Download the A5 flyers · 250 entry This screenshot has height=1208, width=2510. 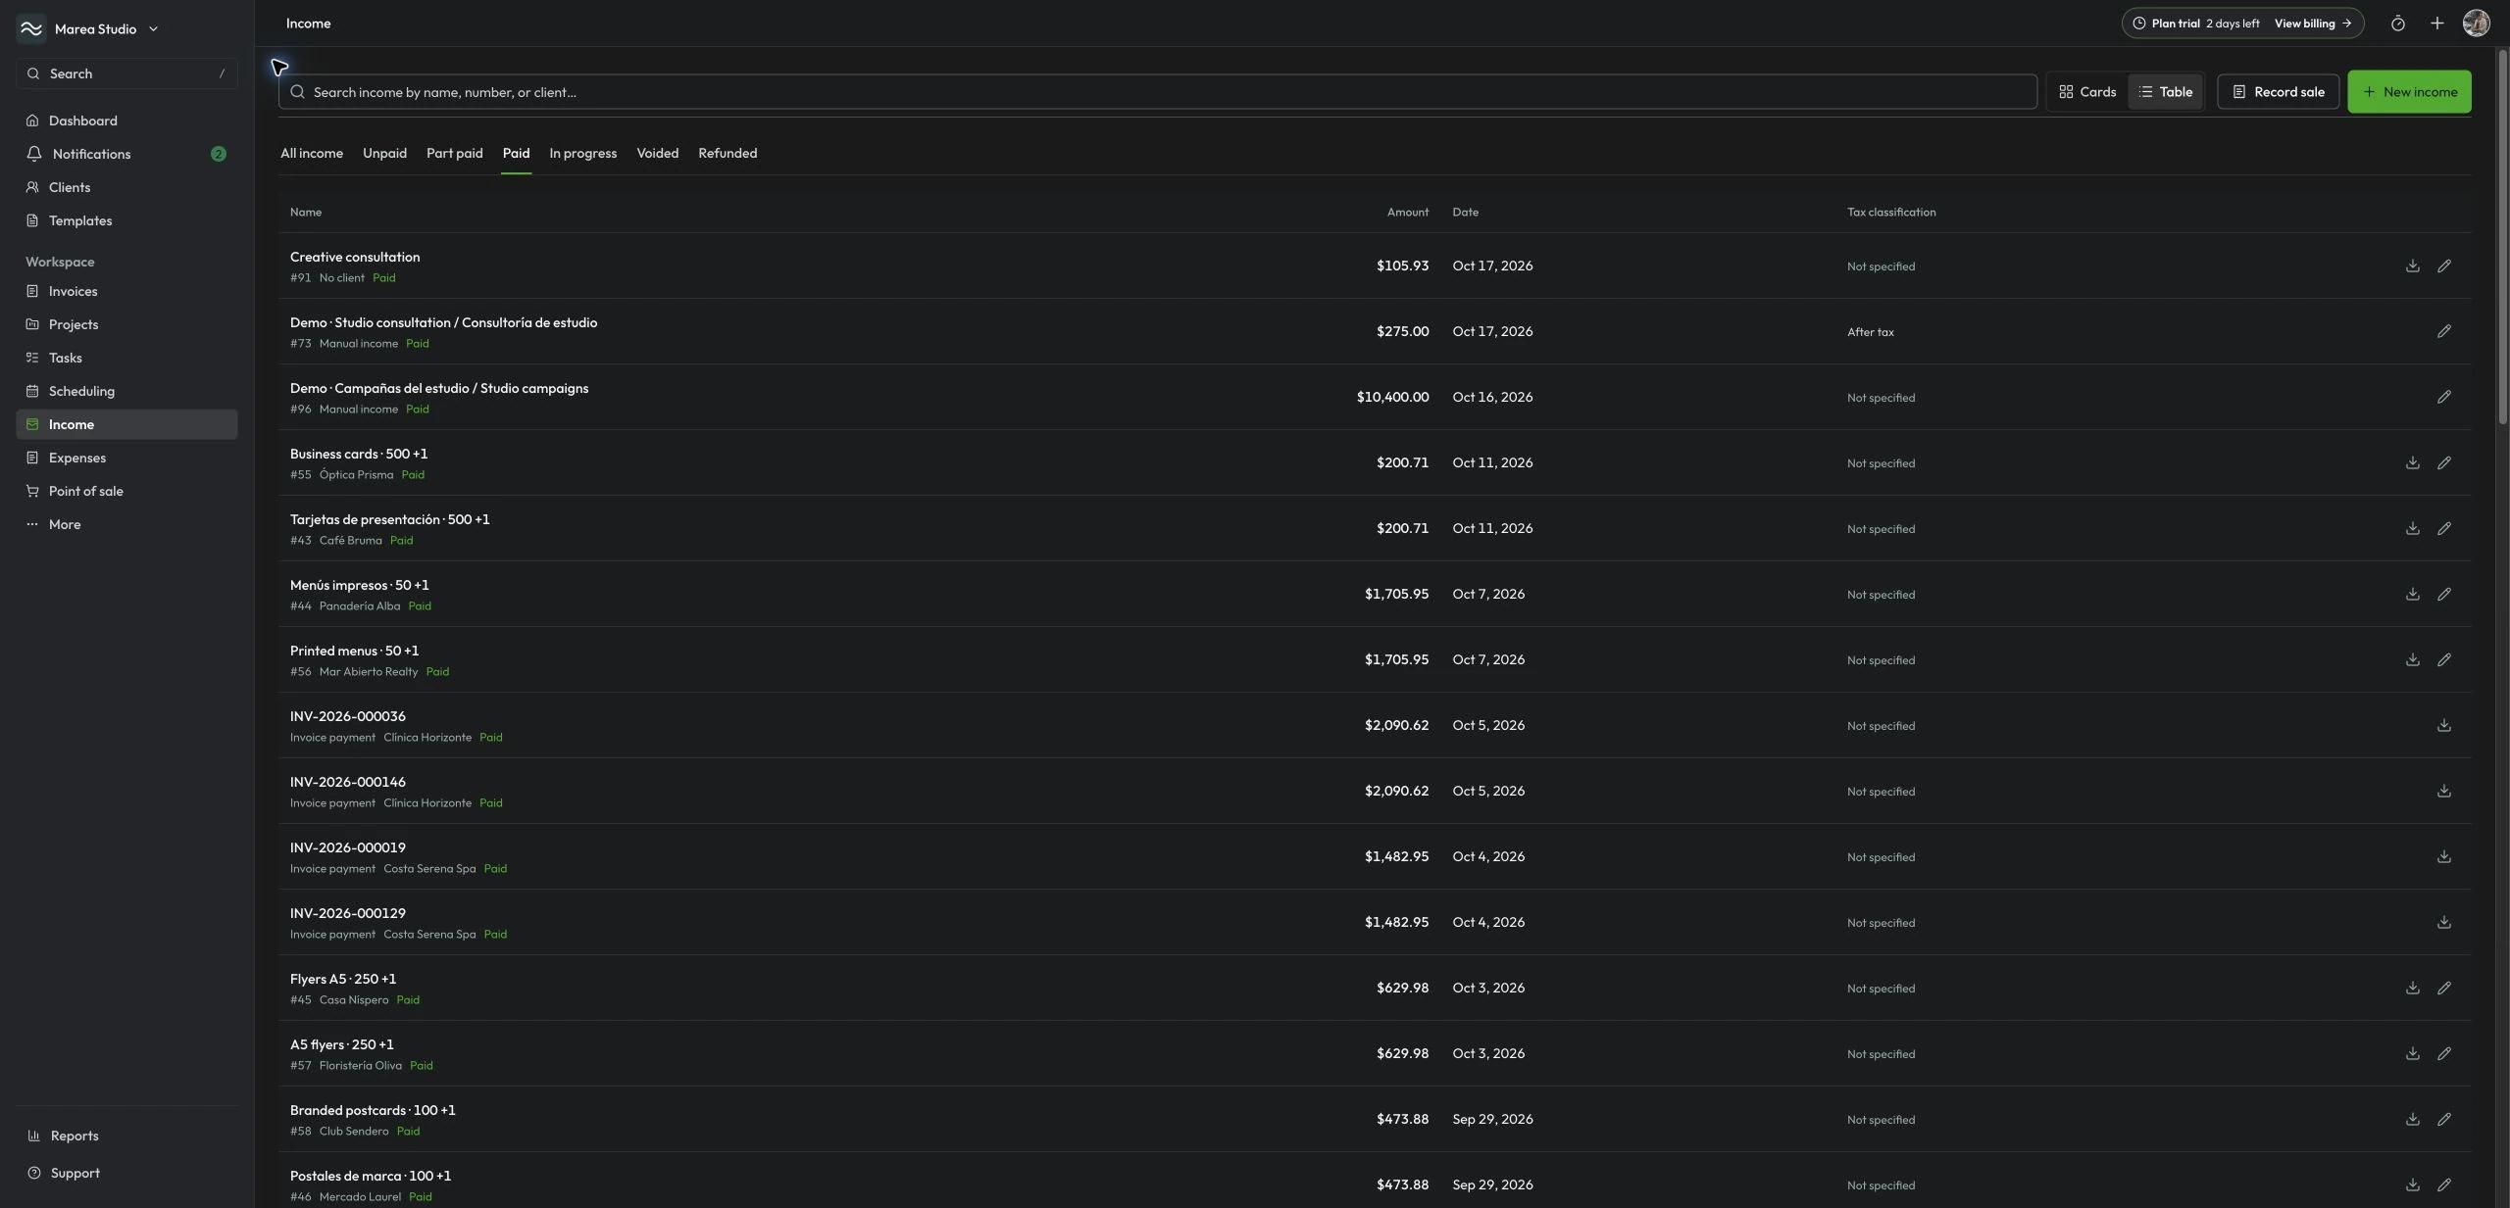coord(2412,1053)
